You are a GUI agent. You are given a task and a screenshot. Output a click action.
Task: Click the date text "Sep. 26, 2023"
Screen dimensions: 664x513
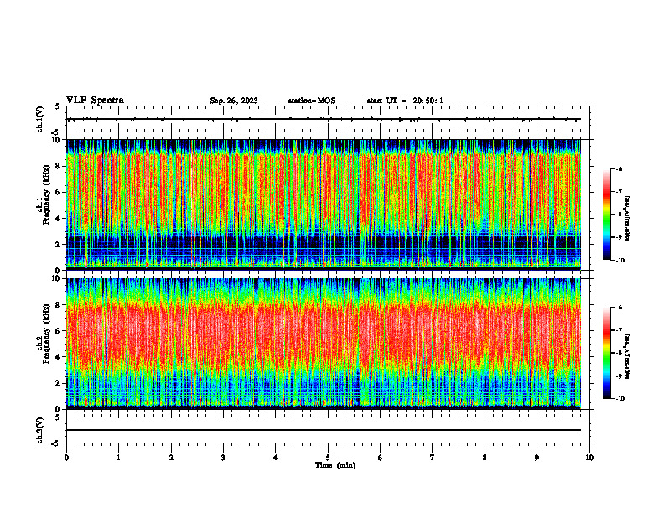234,101
